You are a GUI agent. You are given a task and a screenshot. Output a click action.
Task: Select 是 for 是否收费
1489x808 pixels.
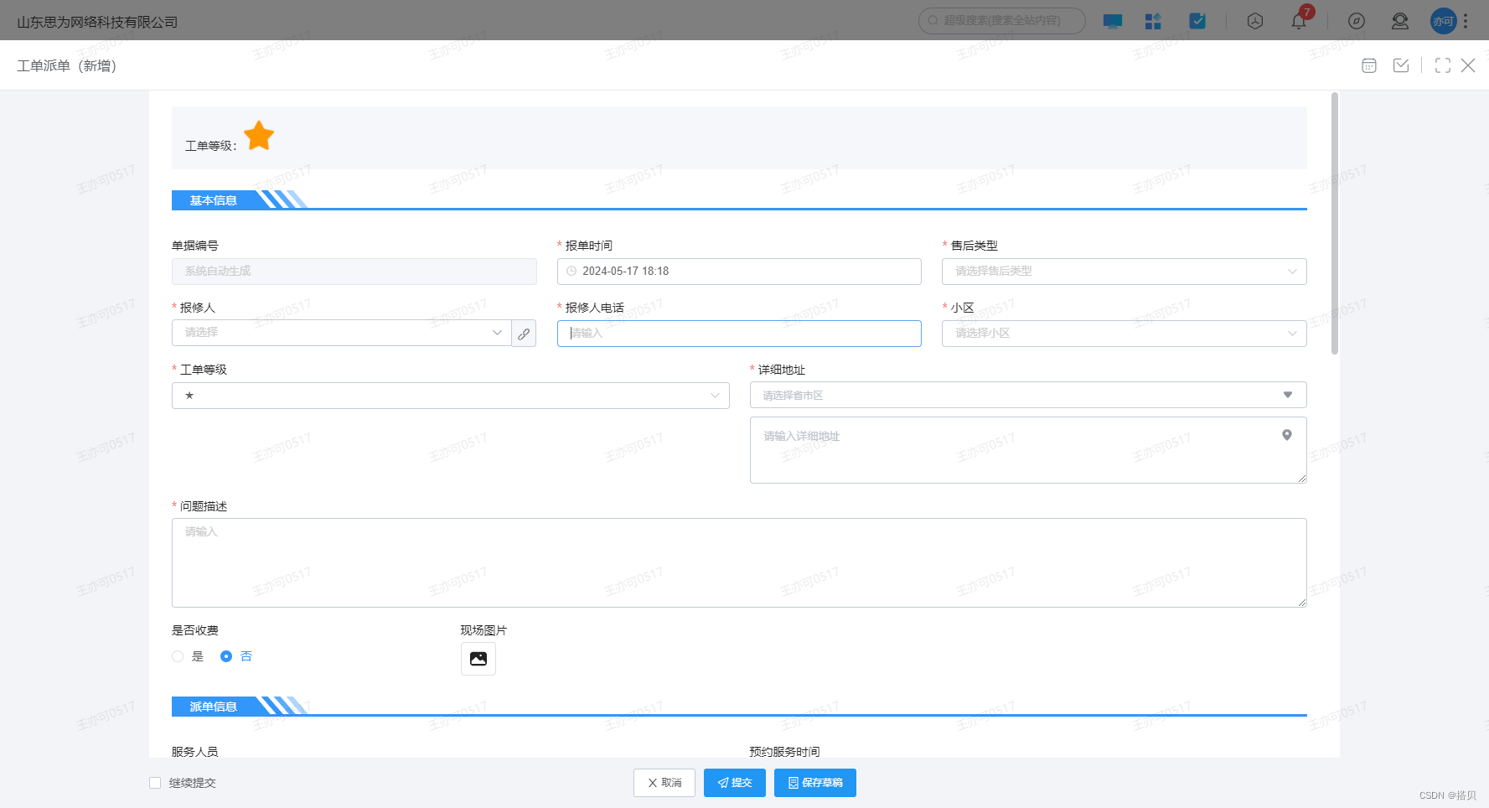pyautogui.click(x=178, y=656)
